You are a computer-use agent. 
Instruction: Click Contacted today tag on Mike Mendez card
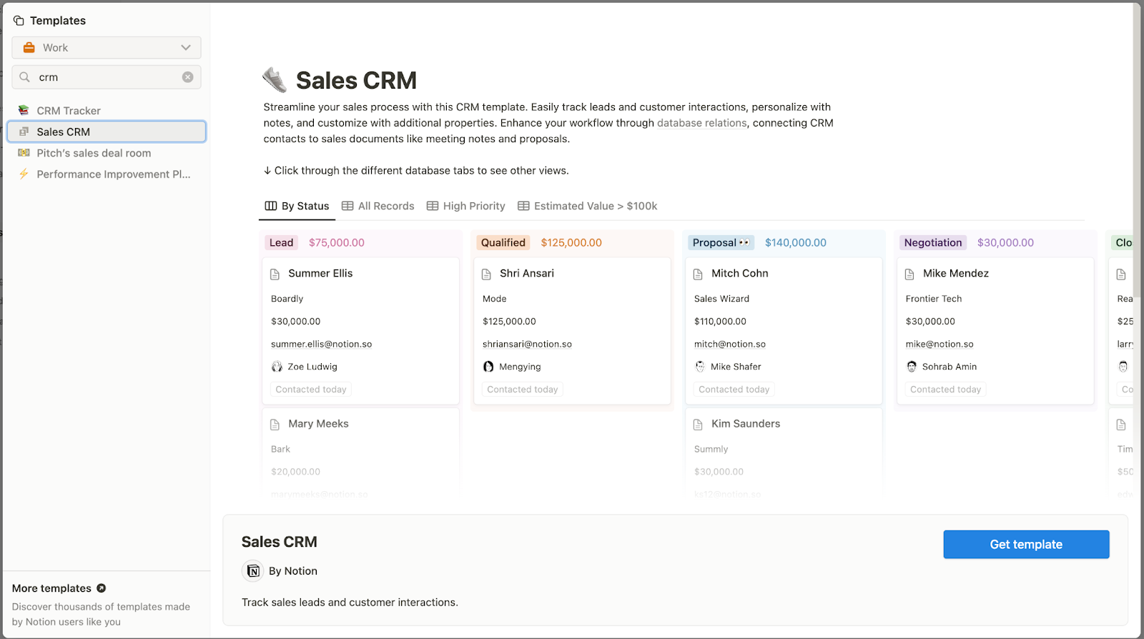click(945, 390)
